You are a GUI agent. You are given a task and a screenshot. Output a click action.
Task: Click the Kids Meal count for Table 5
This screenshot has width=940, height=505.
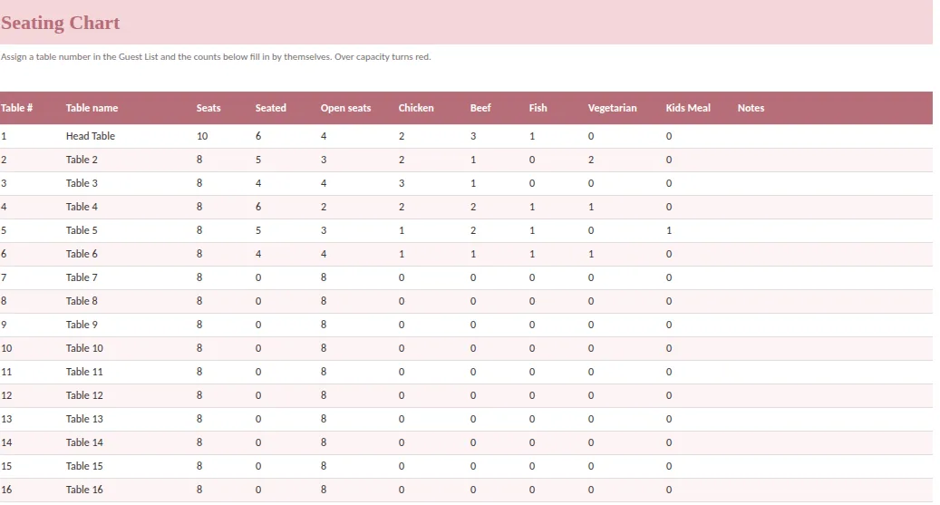[669, 230]
